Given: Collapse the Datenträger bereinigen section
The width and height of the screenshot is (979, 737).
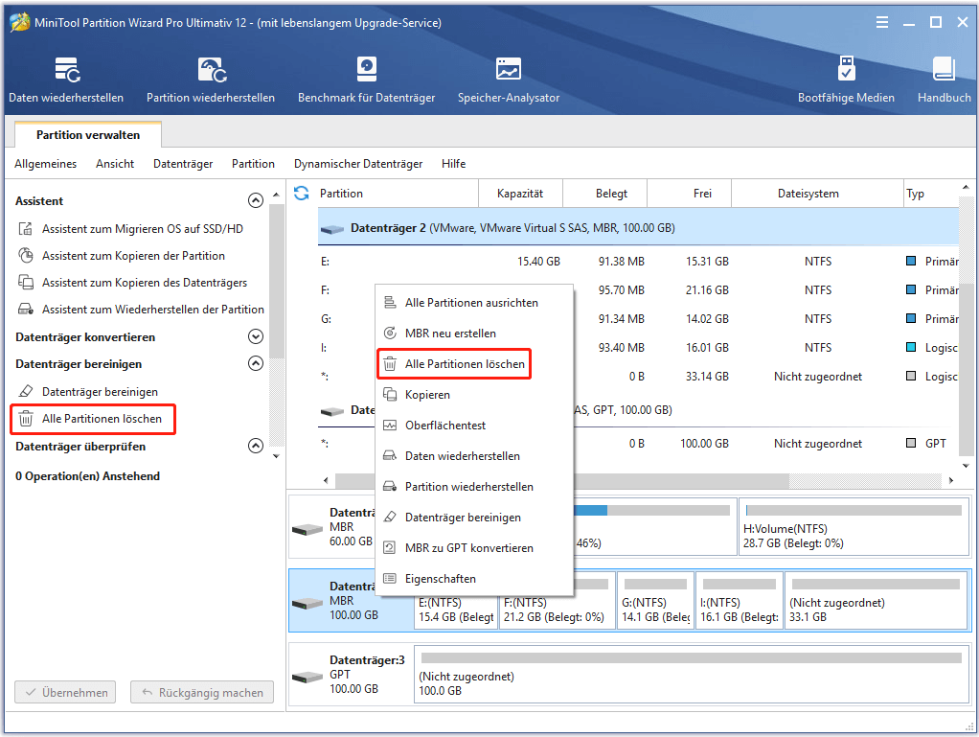Looking at the screenshot, I should (x=256, y=363).
